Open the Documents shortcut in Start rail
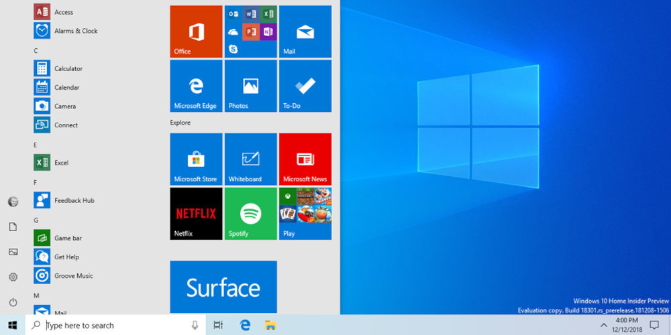Image resolution: width=671 pixels, height=335 pixels. (13, 227)
